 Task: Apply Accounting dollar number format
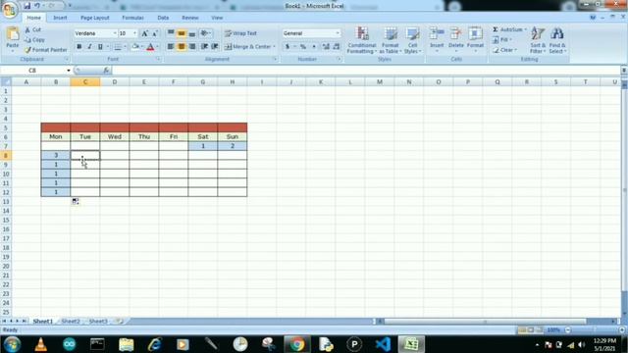288,47
